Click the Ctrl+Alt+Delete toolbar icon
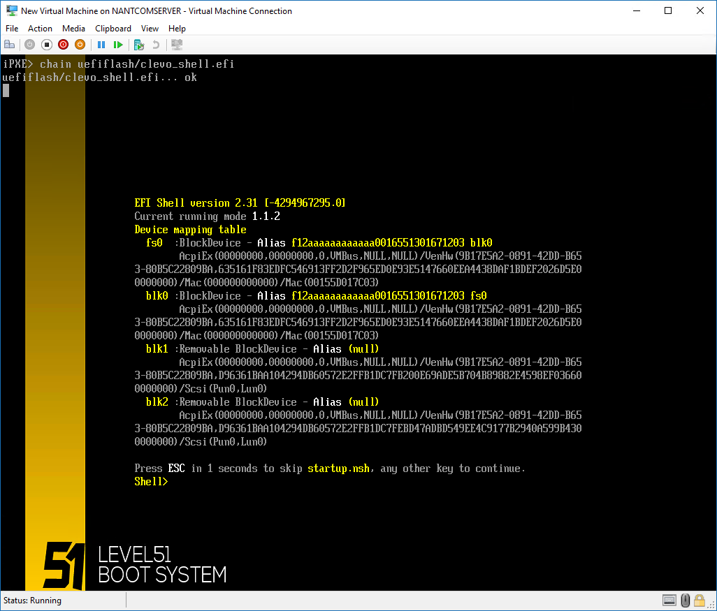 coord(9,45)
